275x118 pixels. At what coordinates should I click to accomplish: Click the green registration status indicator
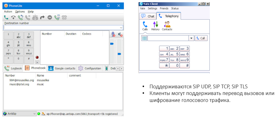point(39,114)
